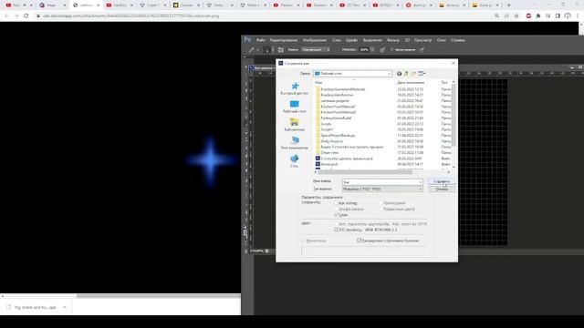
Task: Toggle the Альфа-каналы checkbox
Action: click(337, 209)
